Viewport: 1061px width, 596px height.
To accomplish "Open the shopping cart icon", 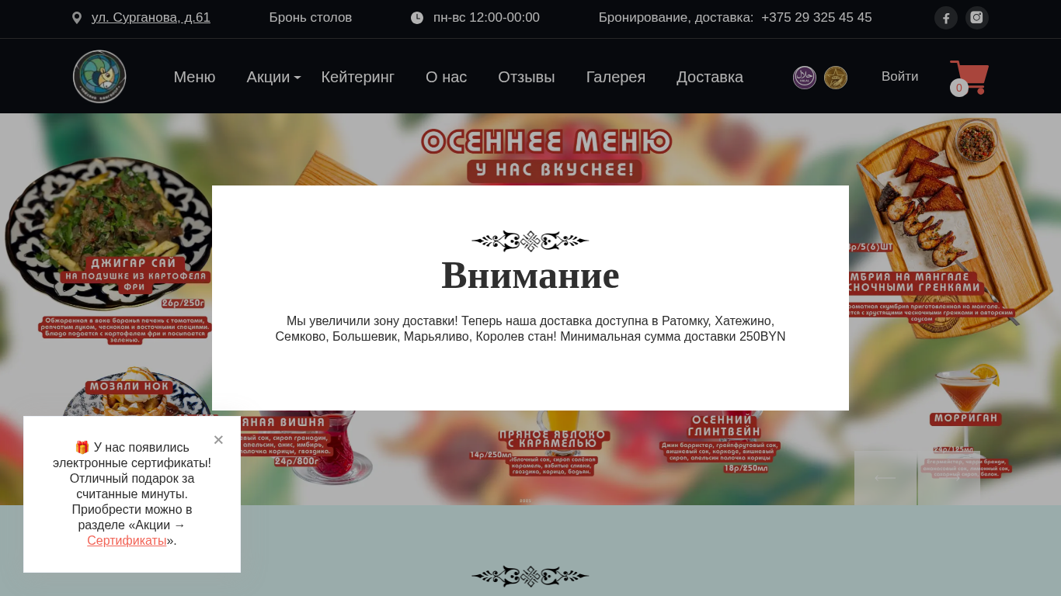I will pyautogui.click(x=969, y=78).
